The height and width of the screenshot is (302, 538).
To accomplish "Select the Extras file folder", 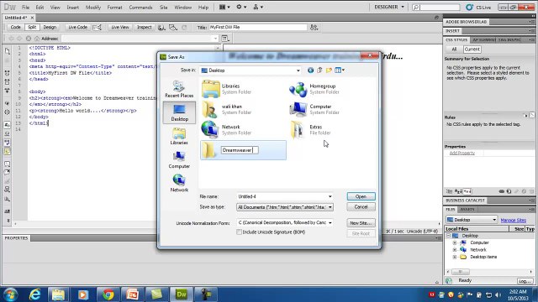I will 310,130.
